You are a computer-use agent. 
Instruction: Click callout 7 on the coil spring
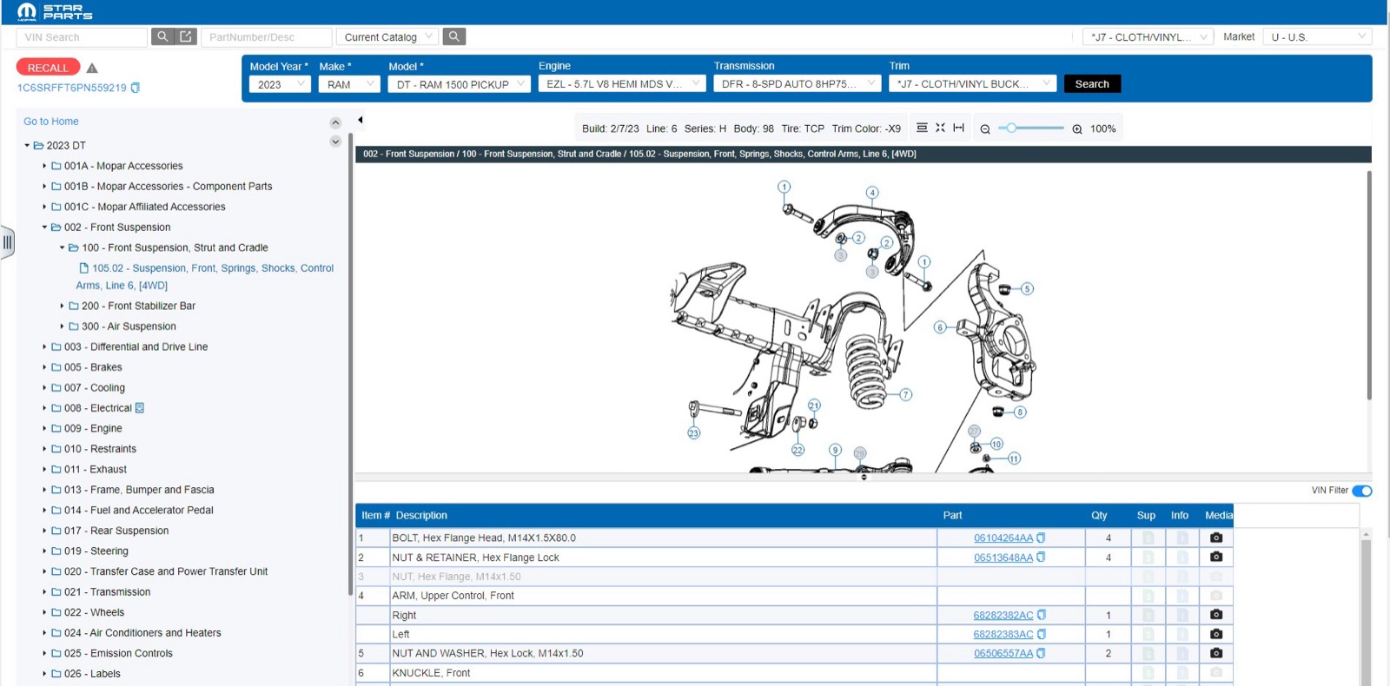(x=906, y=394)
